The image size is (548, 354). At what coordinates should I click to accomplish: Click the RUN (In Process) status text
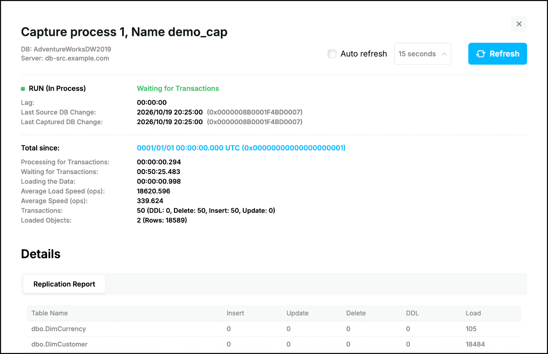[x=58, y=89]
